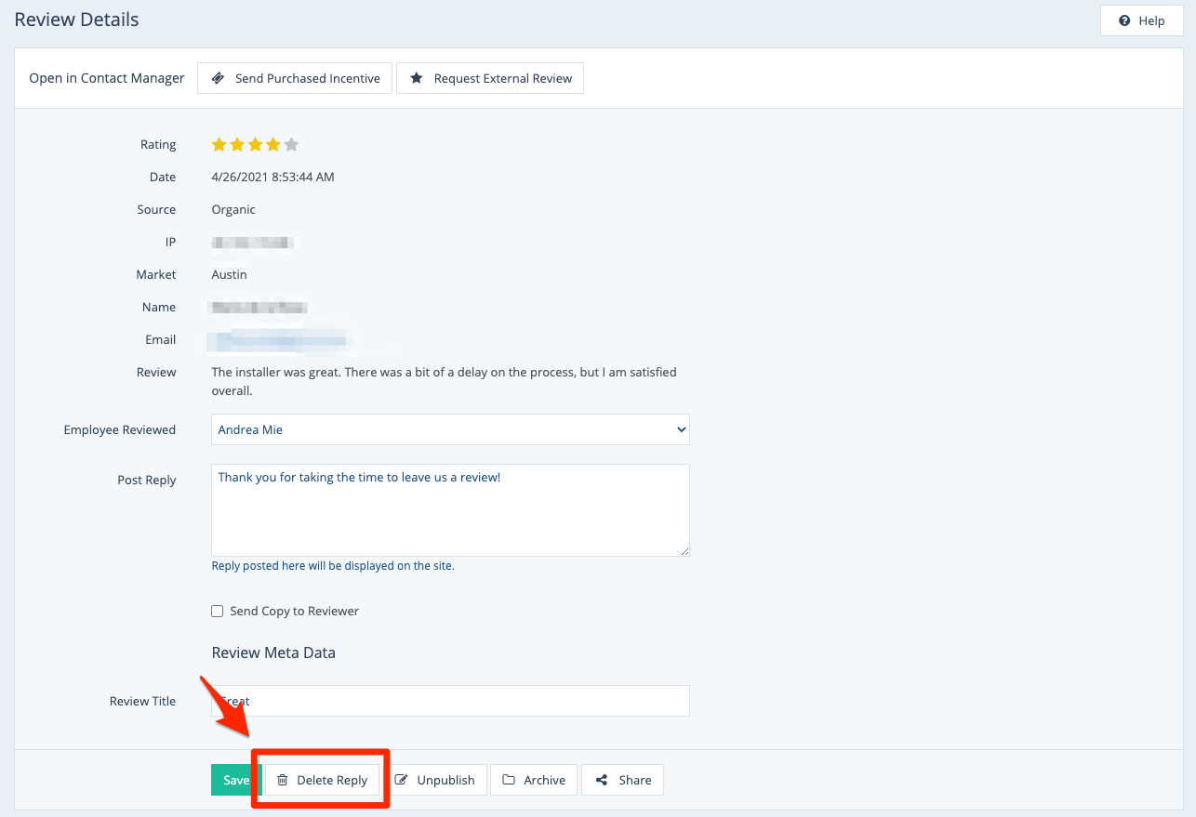
Task: Focus the Review Title input field
Action: point(450,701)
